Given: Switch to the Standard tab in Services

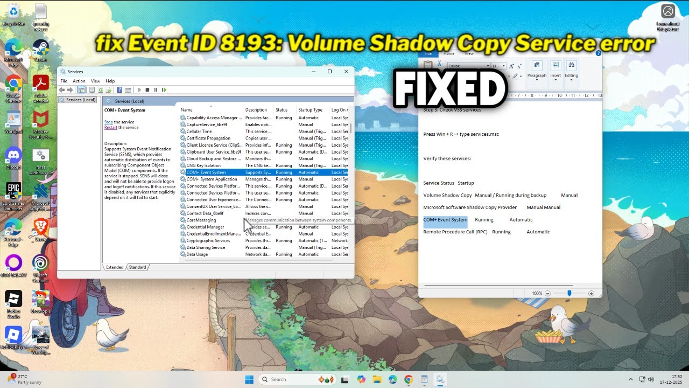Looking at the screenshot, I should tap(137, 267).
